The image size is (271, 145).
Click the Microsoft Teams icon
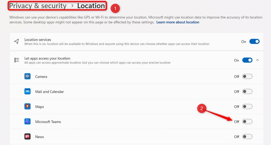tap(27, 122)
